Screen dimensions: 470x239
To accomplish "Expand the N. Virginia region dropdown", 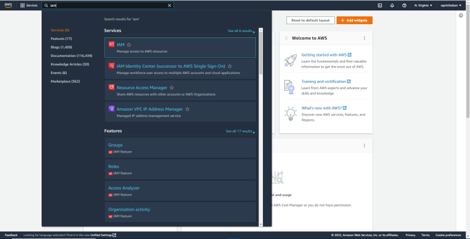I will [423, 5].
